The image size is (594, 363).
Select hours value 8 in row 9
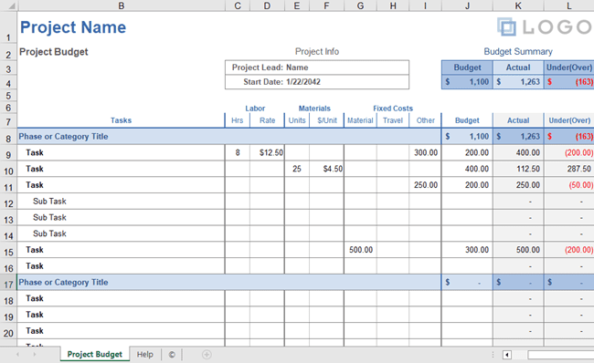[x=238, y=152]
